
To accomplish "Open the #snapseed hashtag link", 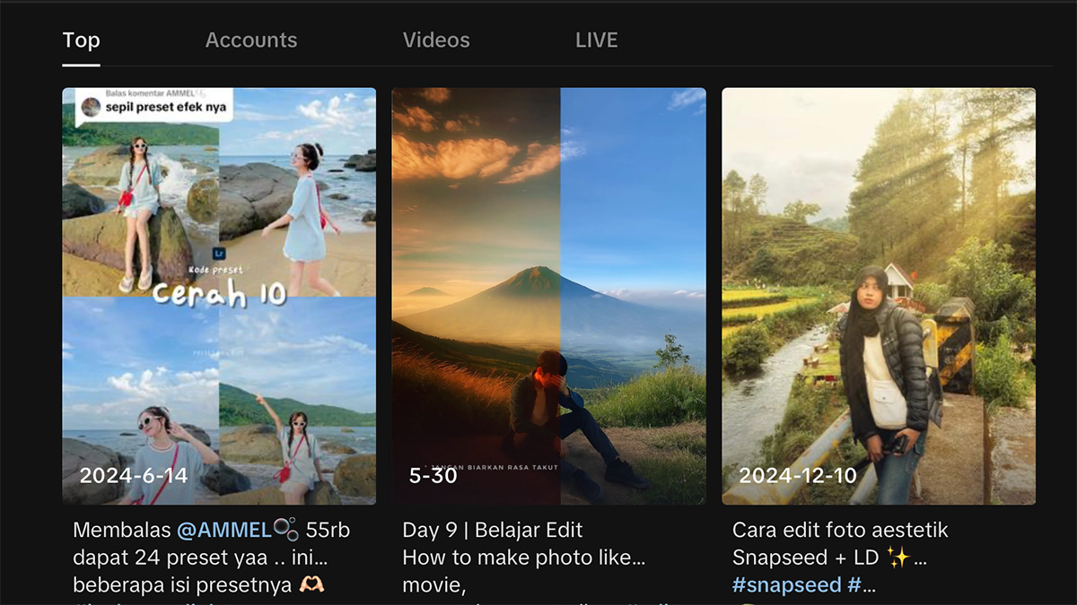I will pos(786,584).
